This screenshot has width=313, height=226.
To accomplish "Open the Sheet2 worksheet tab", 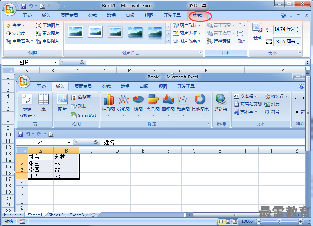I will click(x=56, y=215).
